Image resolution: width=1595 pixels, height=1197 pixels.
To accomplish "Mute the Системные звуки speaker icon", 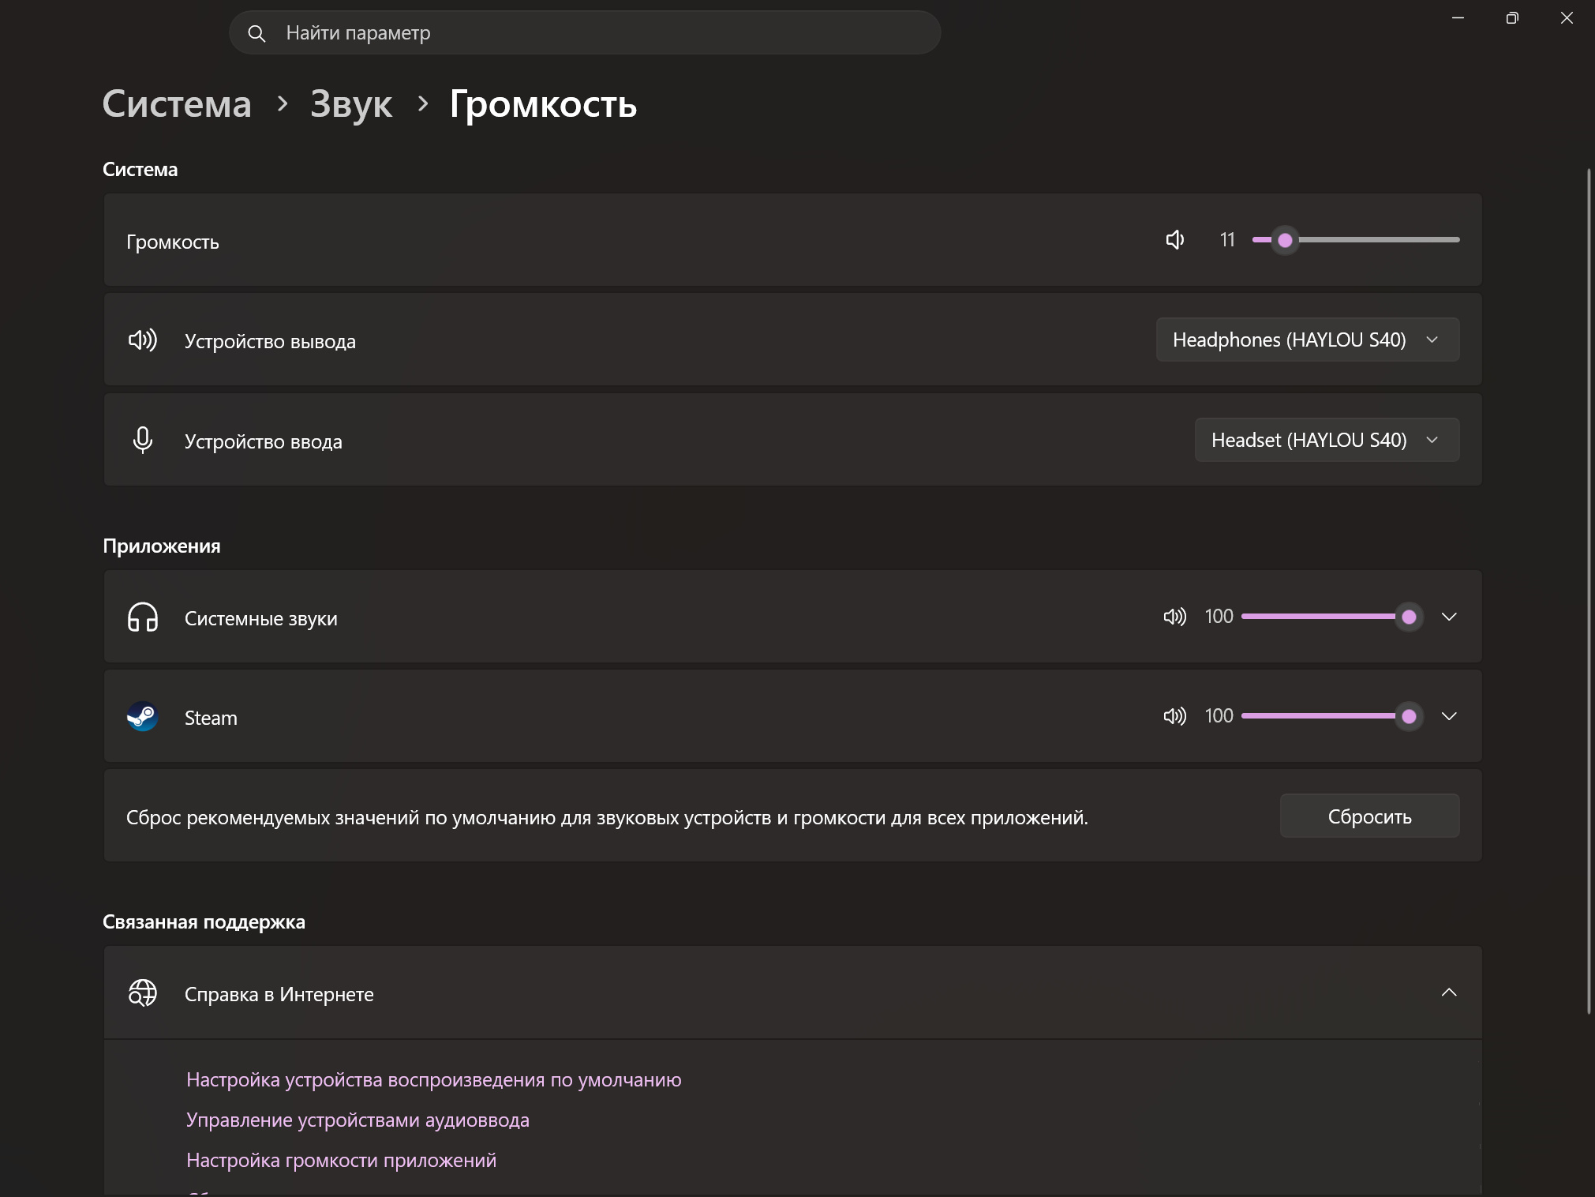I will point(1175,617).
